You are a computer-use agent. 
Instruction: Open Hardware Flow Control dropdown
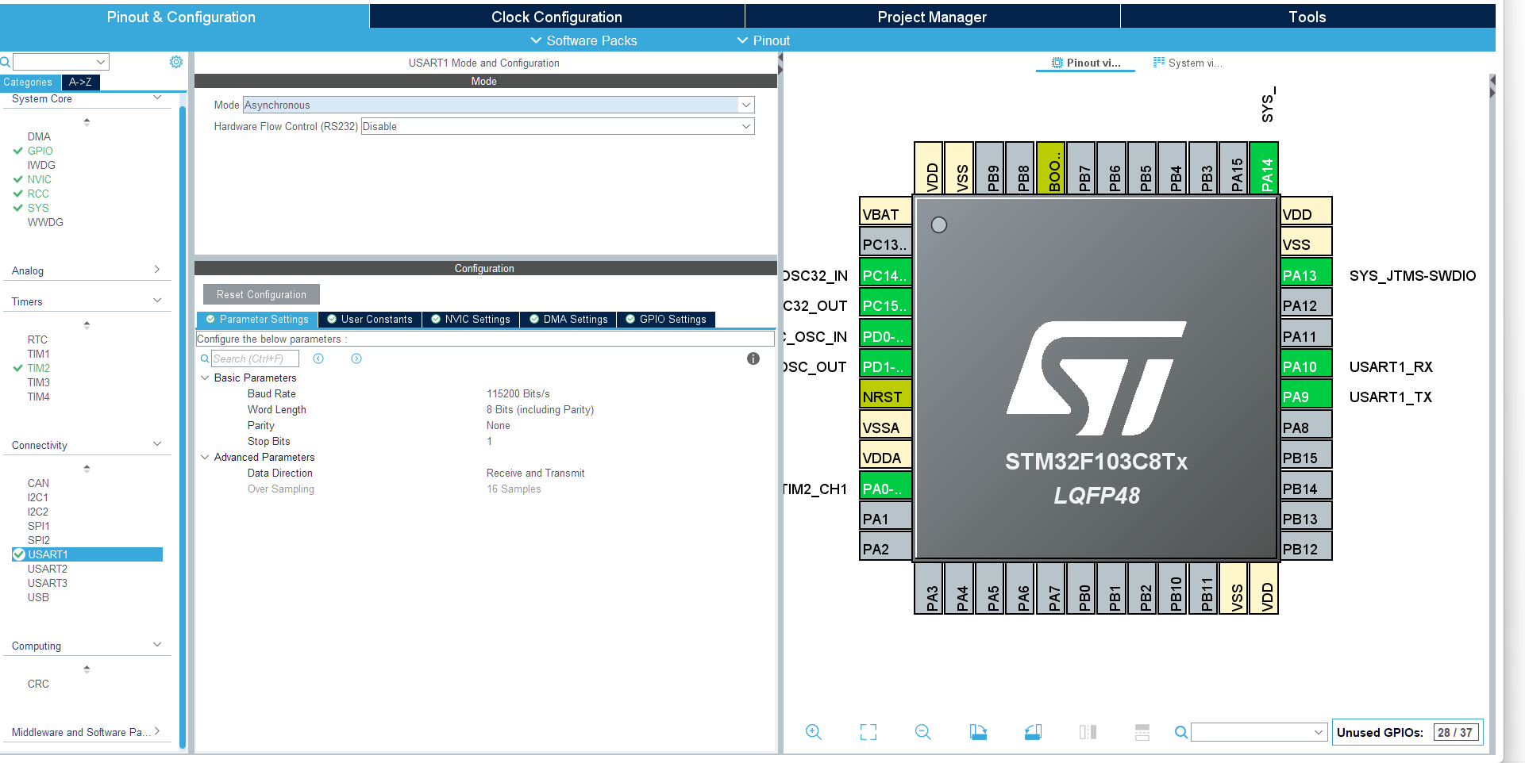(557, 126)
